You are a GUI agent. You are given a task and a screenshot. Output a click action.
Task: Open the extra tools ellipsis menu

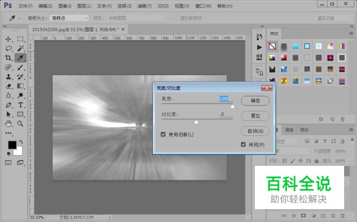pos(8,133)
